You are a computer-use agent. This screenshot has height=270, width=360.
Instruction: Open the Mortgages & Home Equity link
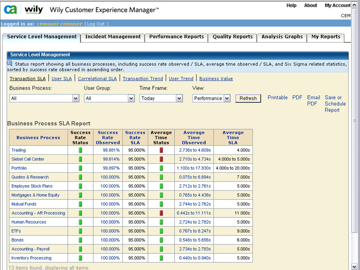36,195
